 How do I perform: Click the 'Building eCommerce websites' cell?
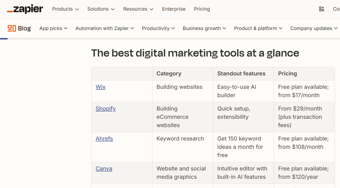tap(183, 117)
